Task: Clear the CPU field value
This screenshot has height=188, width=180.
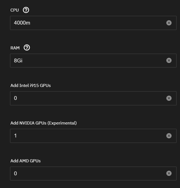Action: tap(169, 23)
